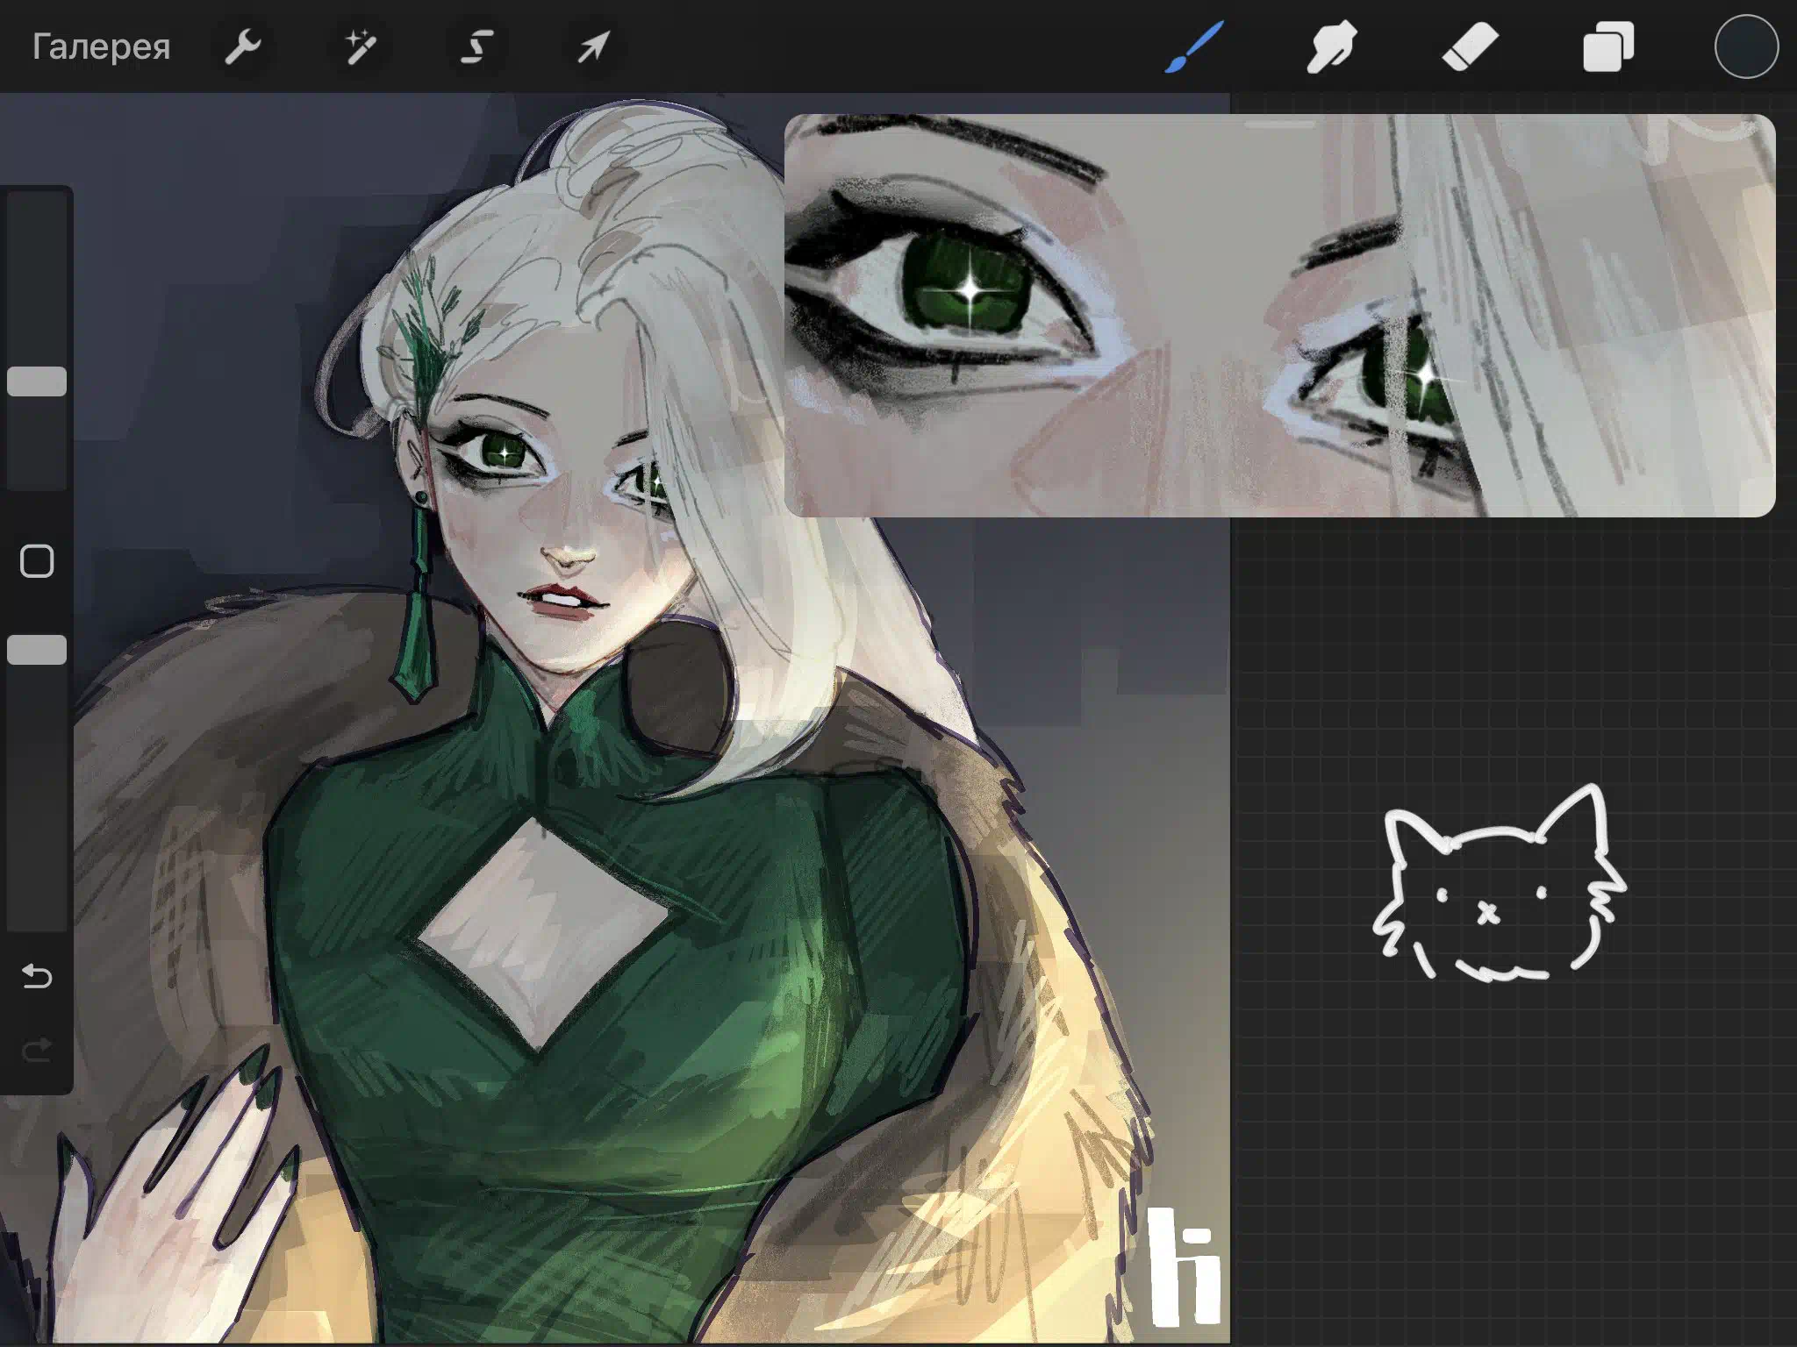1797x1347 pixels.
Task: Open the Layers panel
Action: tap(1607, 46)
